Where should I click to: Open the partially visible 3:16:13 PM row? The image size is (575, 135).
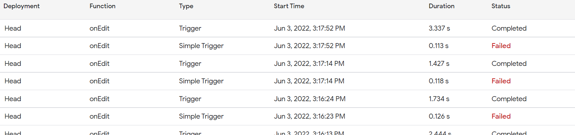point(287,130)
